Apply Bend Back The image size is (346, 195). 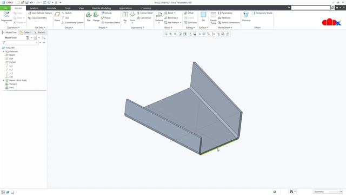[171, 18]
